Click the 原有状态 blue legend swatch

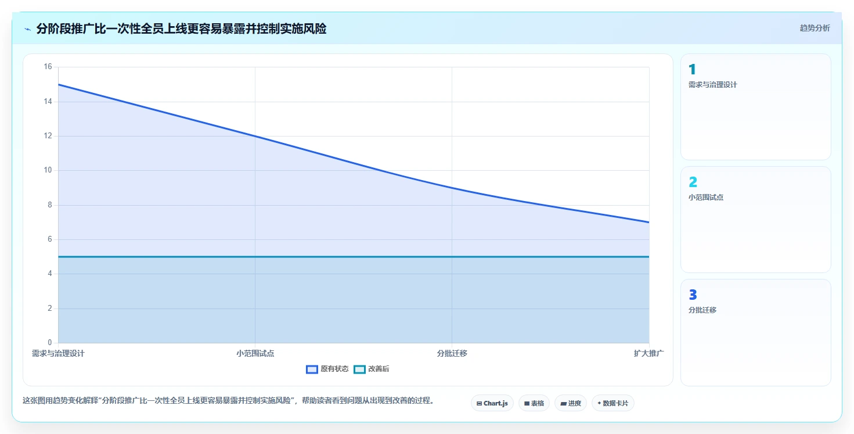point(312,370)
